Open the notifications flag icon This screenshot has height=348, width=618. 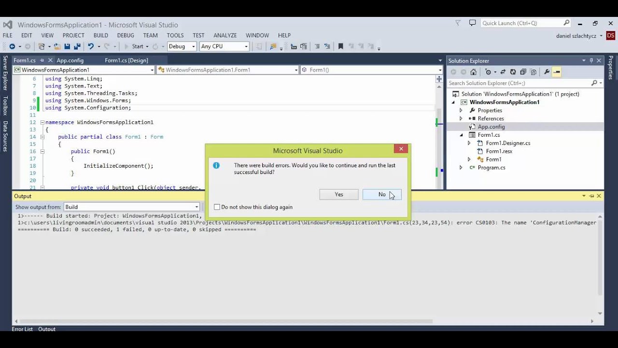click(x=458, y=23)
